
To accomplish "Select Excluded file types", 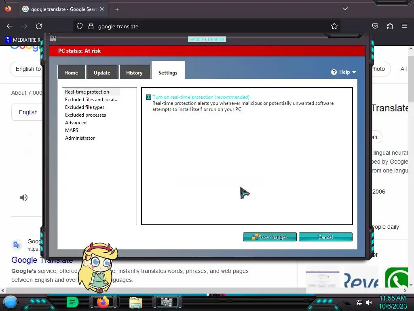I will [x=85, y=107].
